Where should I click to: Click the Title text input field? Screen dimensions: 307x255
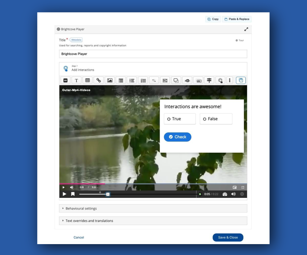(153, 54)
